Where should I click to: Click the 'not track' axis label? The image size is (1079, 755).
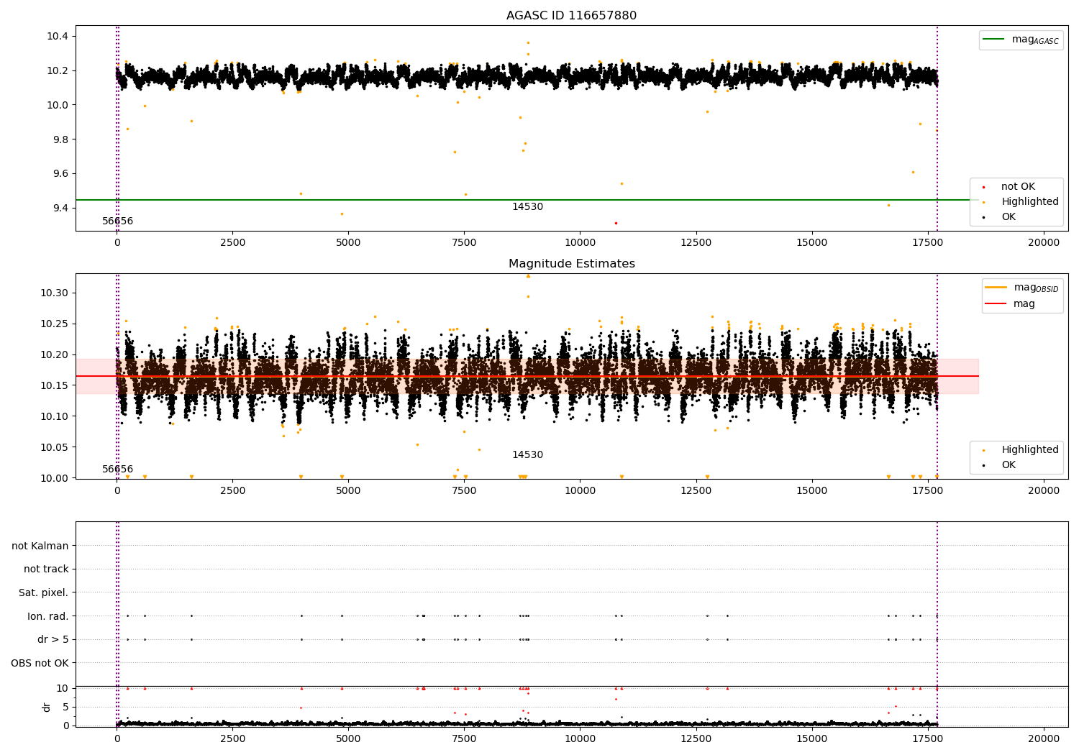(46, 569)
